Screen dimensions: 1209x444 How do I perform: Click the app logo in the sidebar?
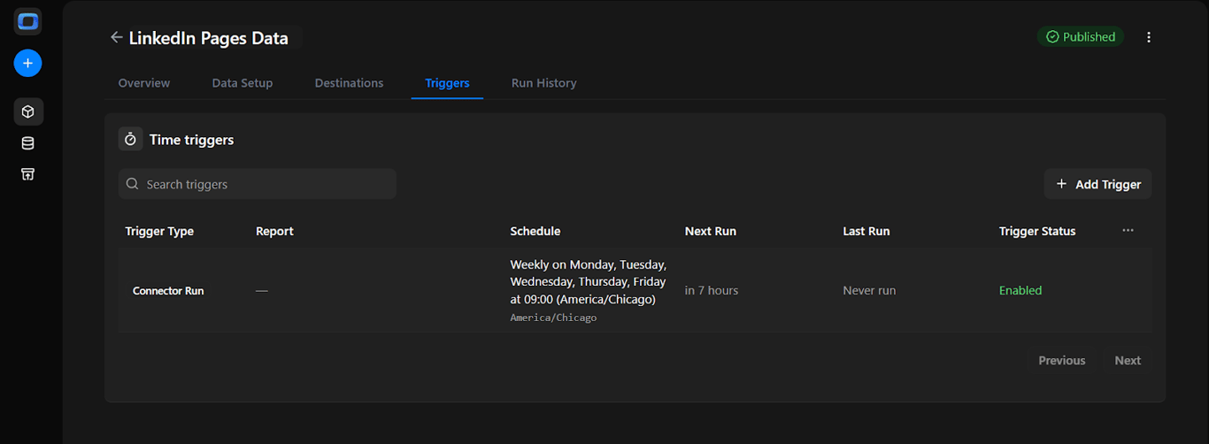point(28,21)
